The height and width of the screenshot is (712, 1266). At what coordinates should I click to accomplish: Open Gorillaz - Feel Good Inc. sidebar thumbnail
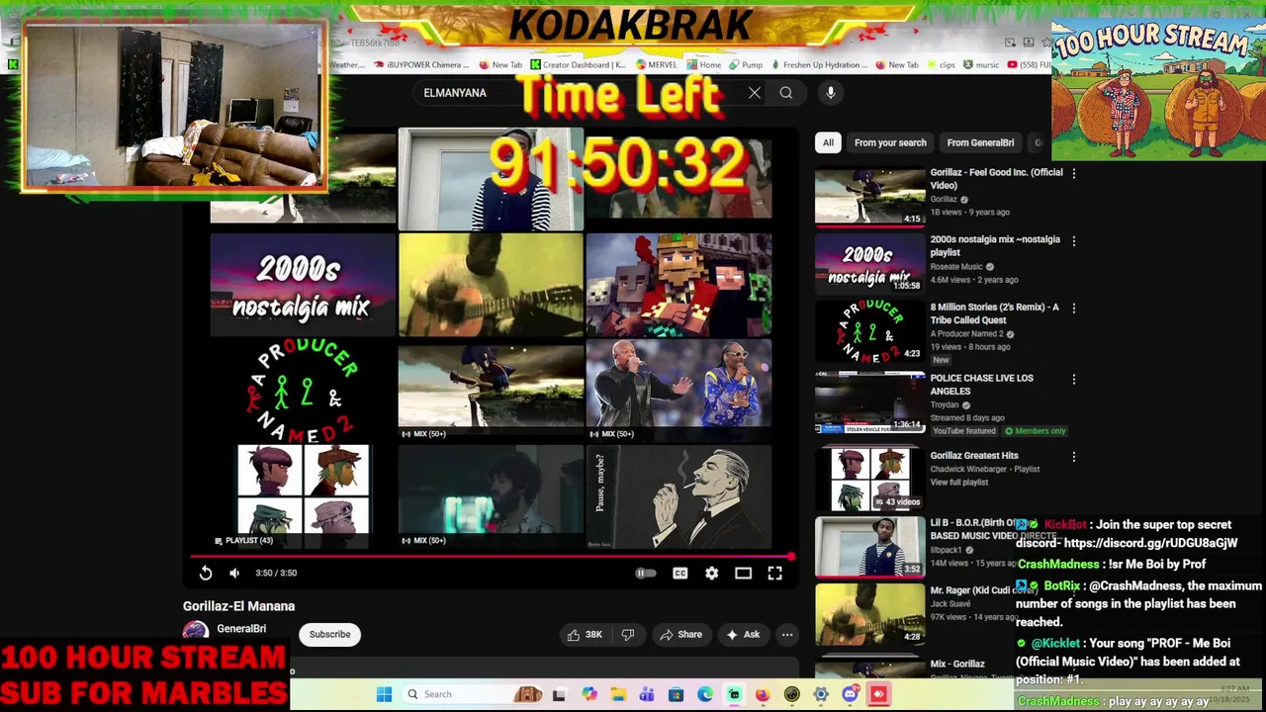coord(869,197)
